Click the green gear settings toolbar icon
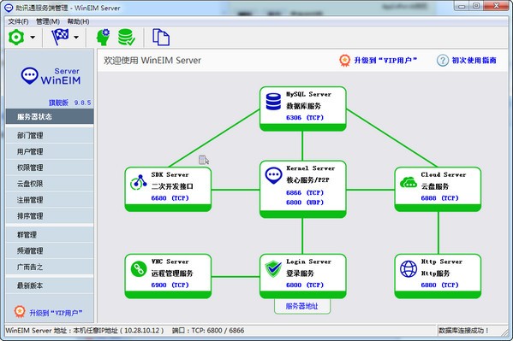This screenshot has width=513, height=341. point(16,38)
